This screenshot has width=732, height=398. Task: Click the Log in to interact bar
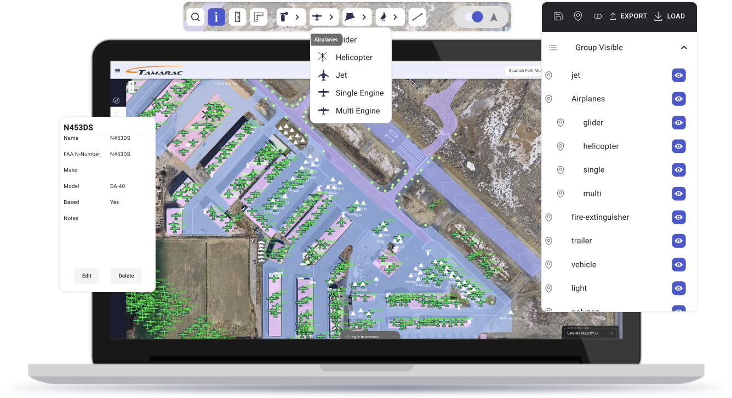pyautogui.click(x=369, y=337)
